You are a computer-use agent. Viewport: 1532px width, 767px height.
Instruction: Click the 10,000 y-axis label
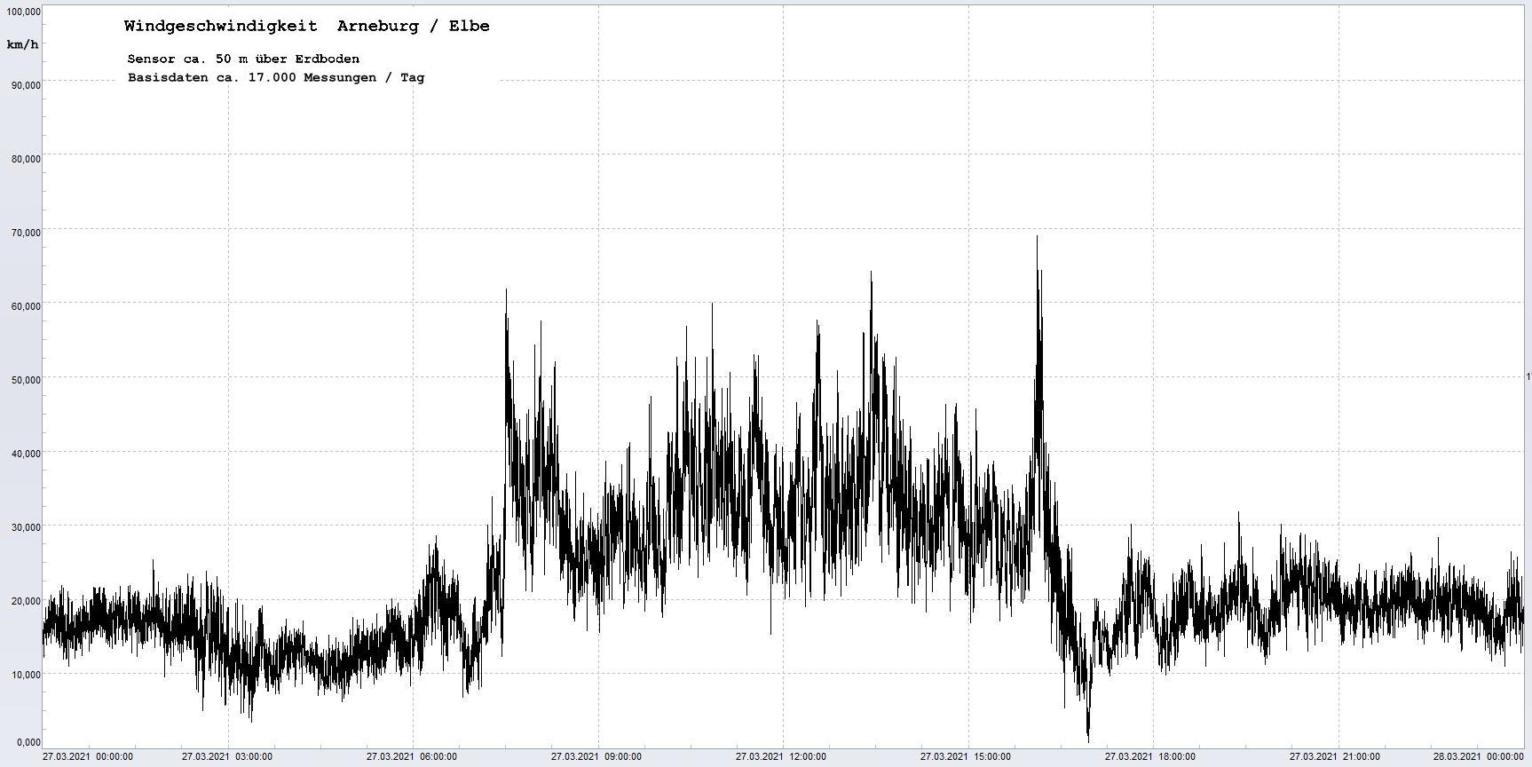[x=25, y=675]
